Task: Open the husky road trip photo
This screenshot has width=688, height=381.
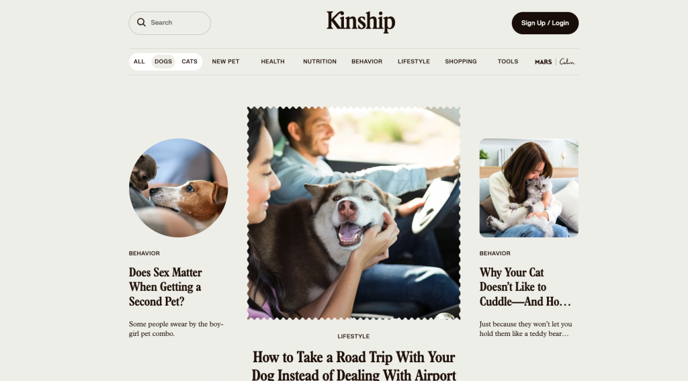Action: tap(353, 213)
